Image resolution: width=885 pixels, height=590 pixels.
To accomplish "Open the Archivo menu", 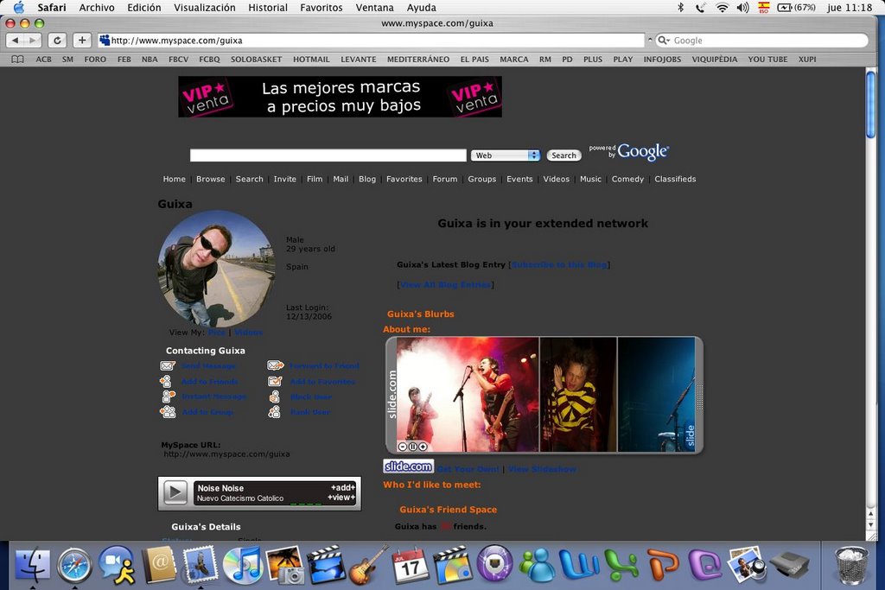I will click(97, 7).
